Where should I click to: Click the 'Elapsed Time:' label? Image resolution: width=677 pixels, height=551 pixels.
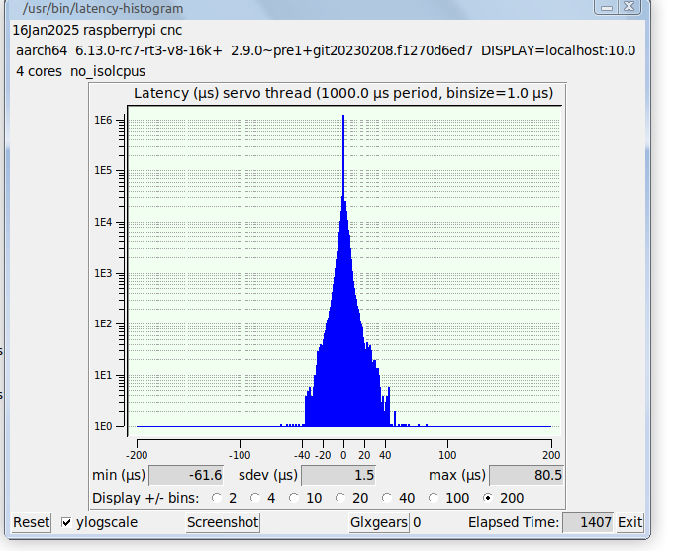click(x=514, y=522)
